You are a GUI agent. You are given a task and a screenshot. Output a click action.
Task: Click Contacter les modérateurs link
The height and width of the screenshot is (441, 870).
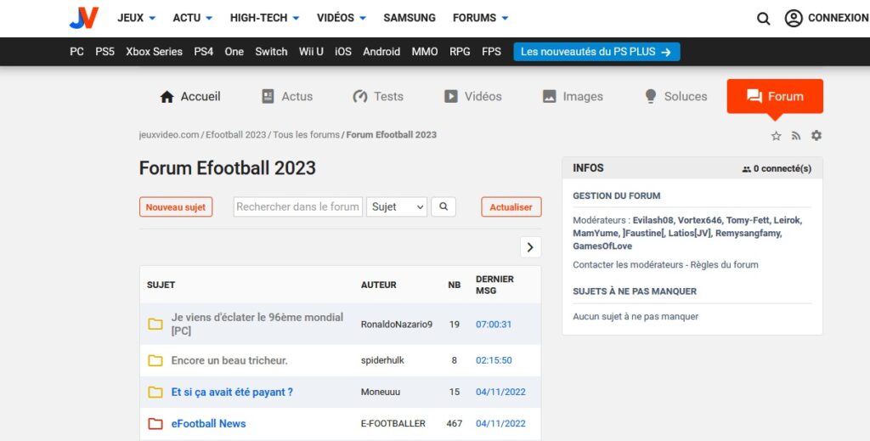[628, 265]
